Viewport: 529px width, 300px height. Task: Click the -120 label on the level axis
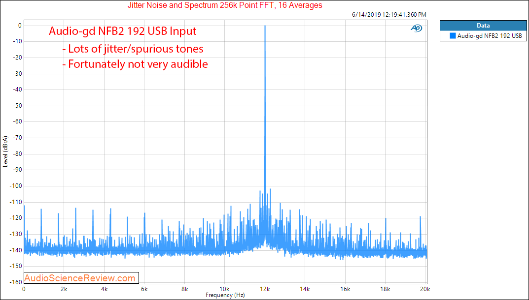15,218
